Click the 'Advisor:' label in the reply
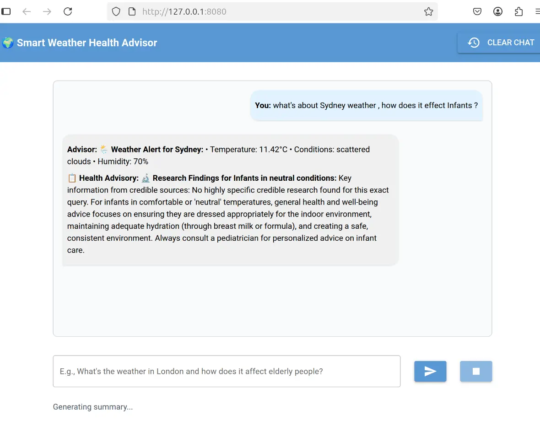The width and height of the screenshot is (540, 421). tap(82, 149)
